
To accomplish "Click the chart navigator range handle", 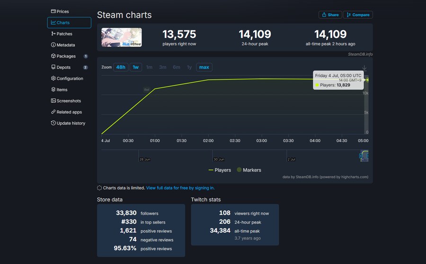I will pos(361,155).
